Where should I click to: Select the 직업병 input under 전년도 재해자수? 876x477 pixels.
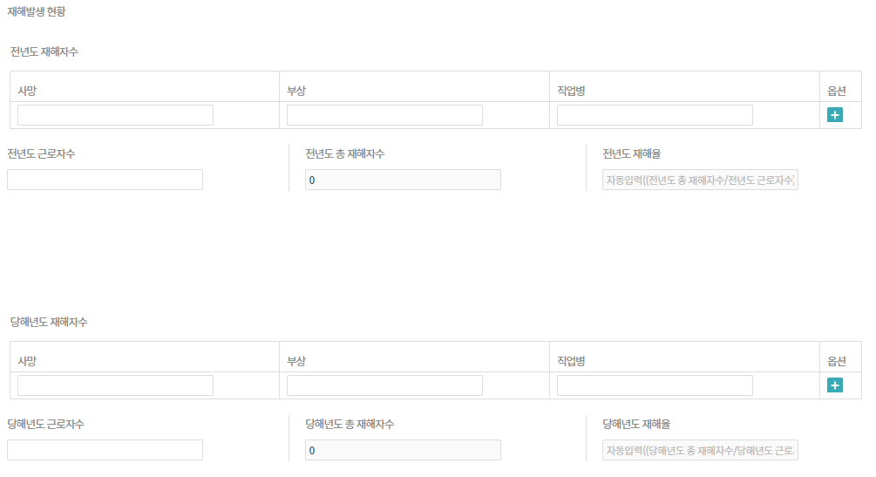click(655, 115)
